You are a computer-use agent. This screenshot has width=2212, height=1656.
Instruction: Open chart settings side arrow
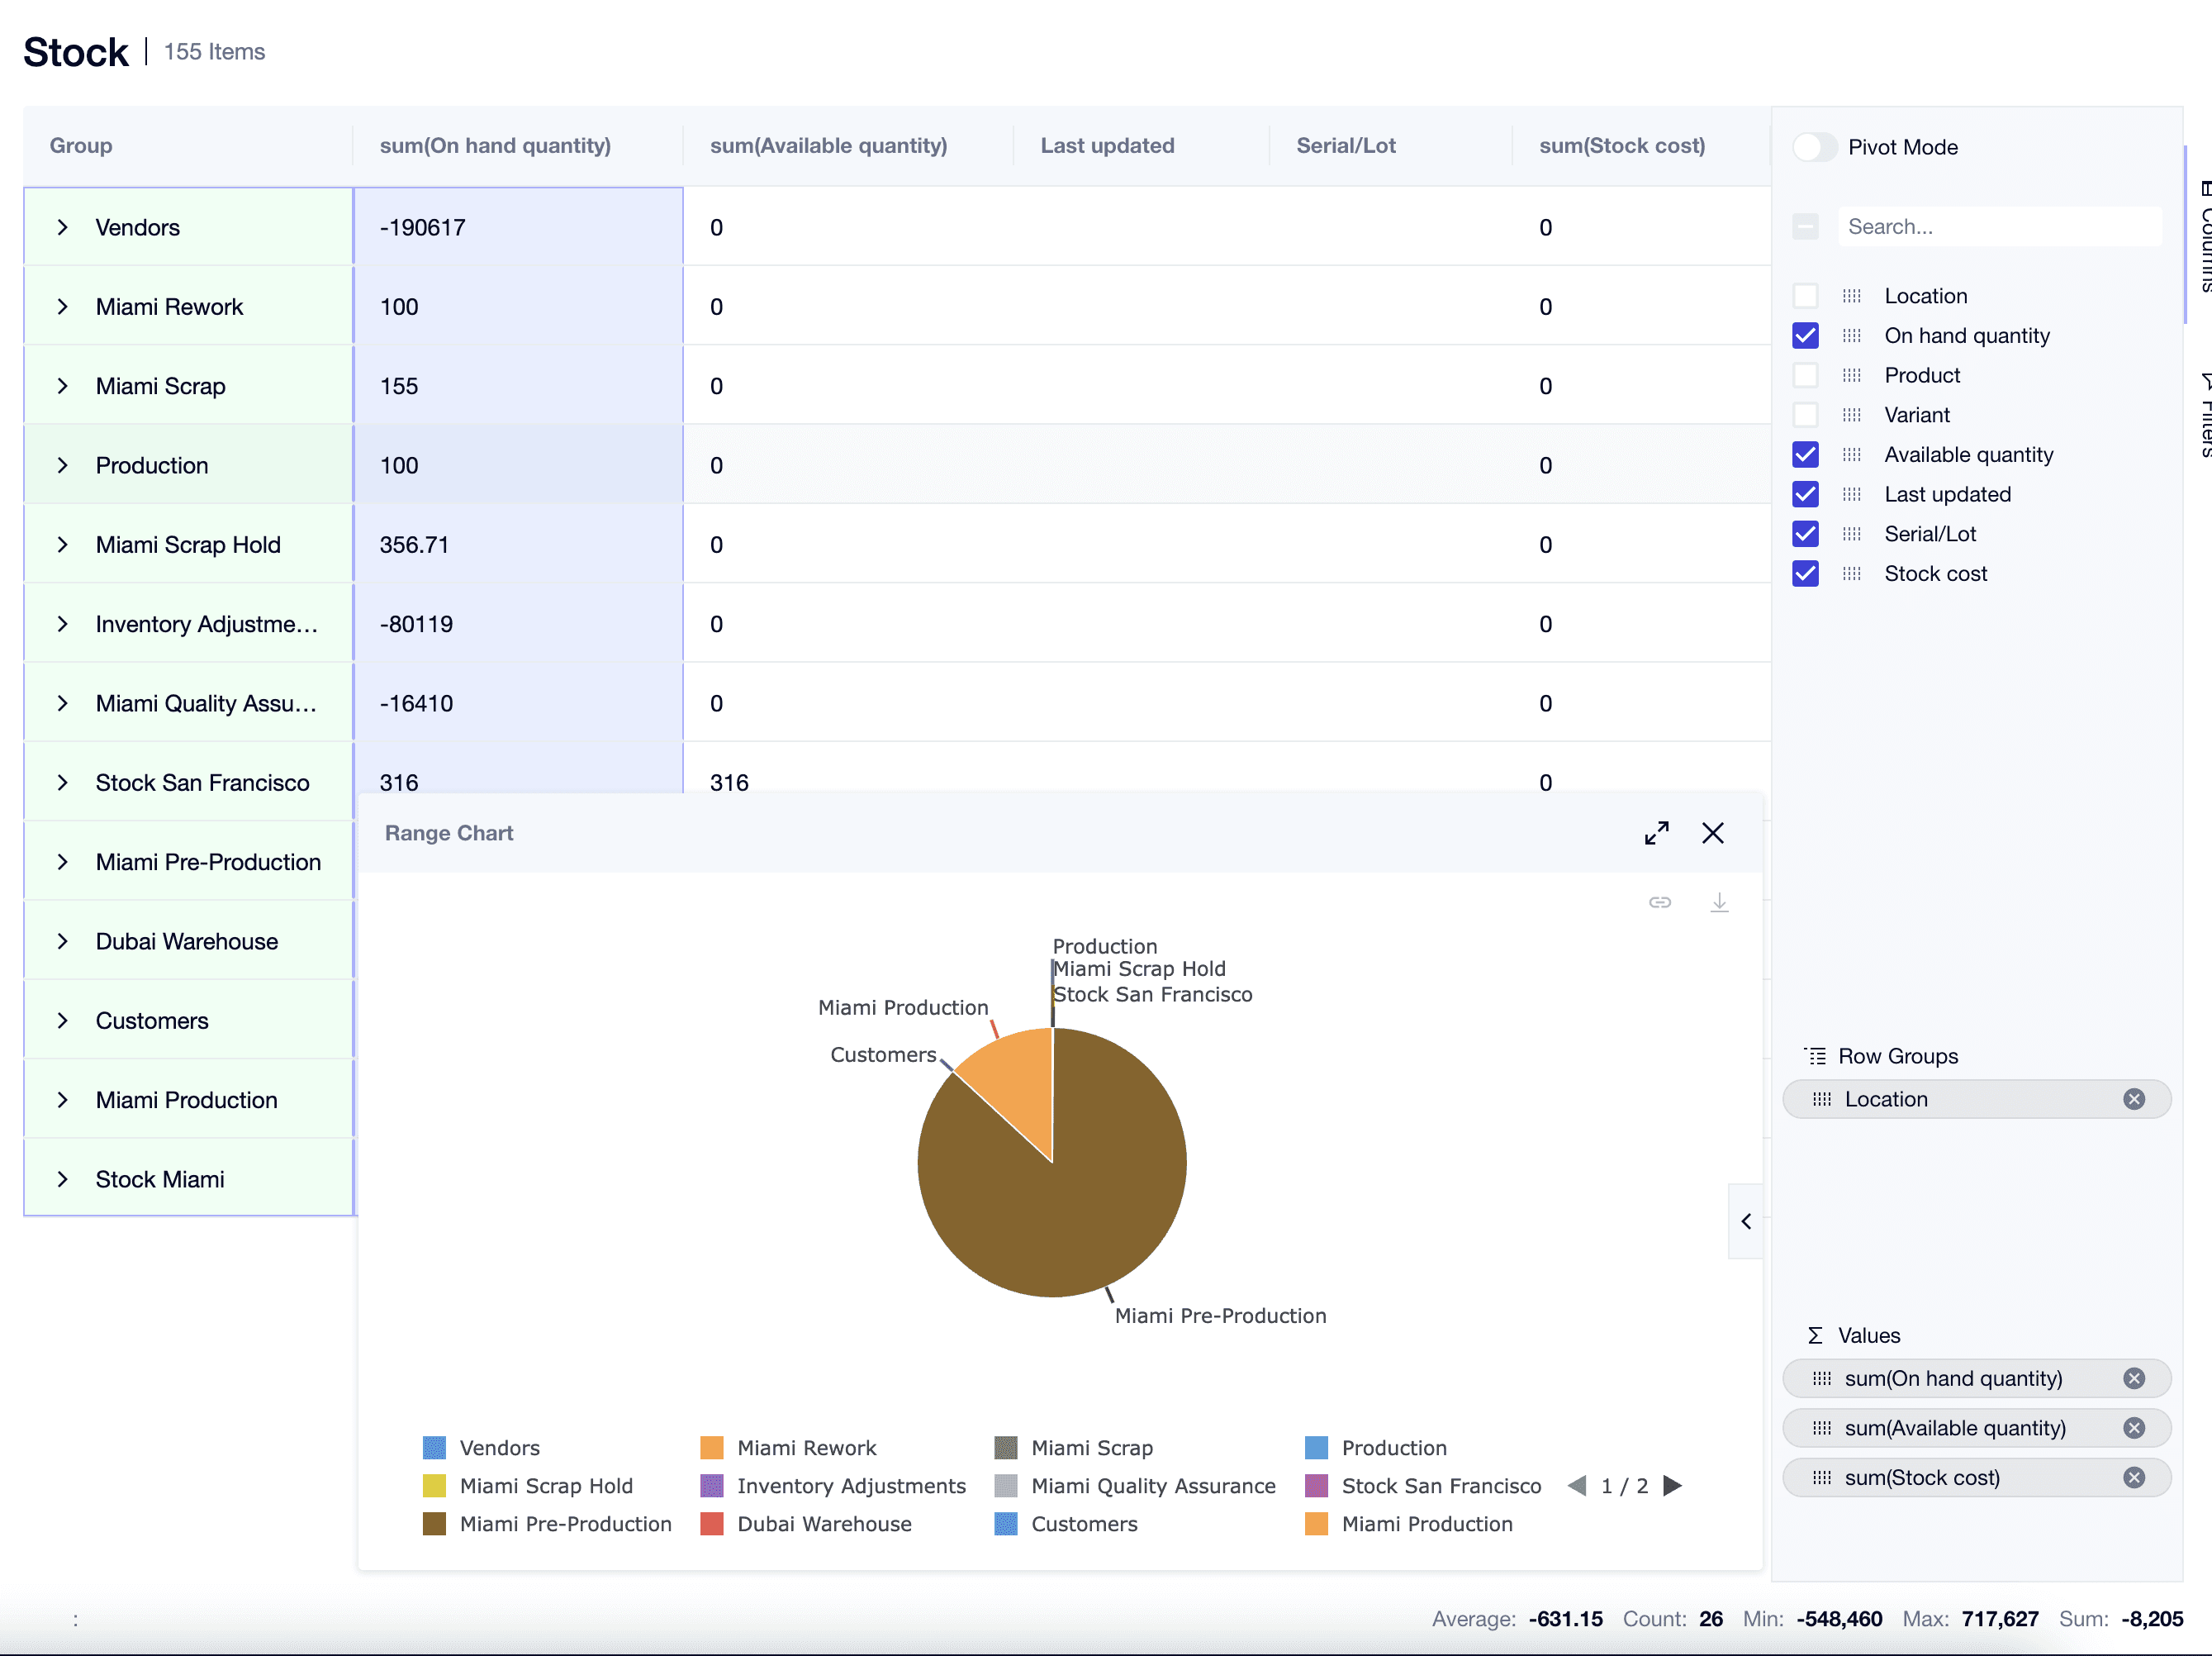coord(1746,1221)
